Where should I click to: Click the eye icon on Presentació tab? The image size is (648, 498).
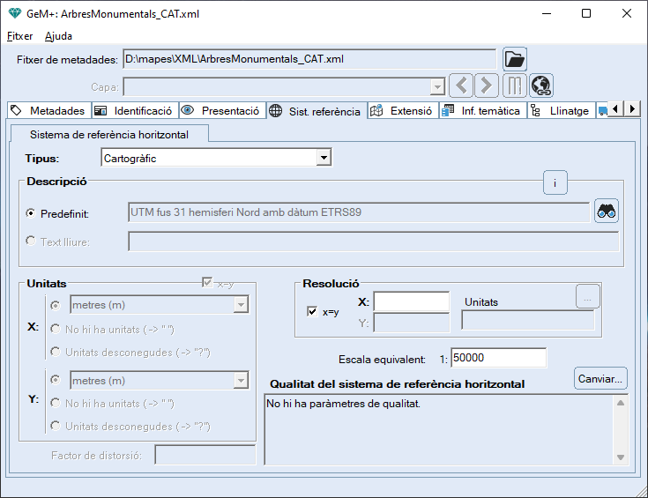point(187,110)
